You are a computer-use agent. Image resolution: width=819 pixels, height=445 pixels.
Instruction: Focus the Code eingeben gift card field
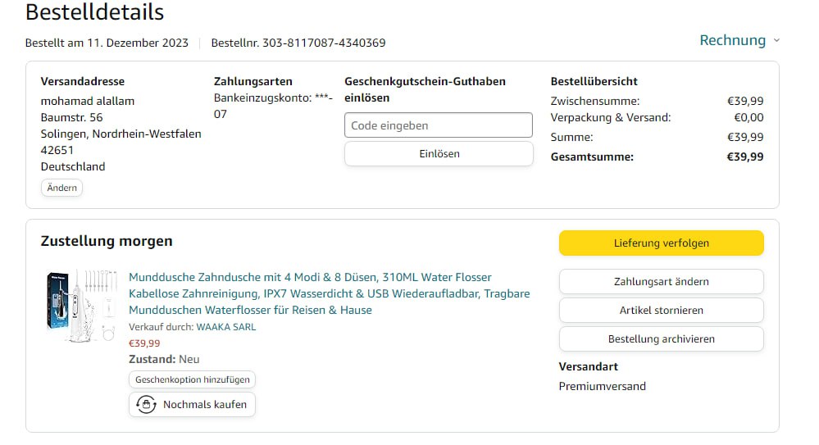(439, 125)
